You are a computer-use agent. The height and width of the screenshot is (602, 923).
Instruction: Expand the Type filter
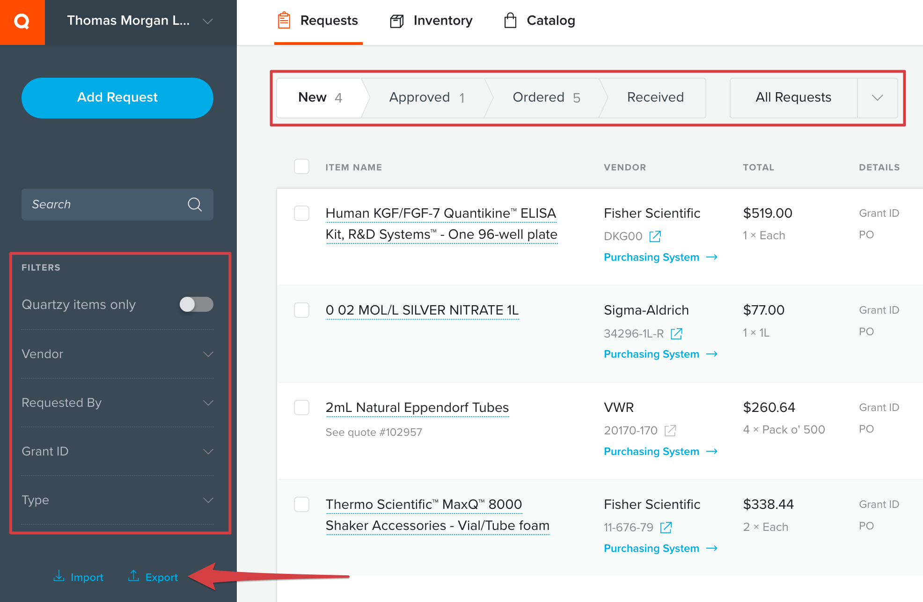117,500
